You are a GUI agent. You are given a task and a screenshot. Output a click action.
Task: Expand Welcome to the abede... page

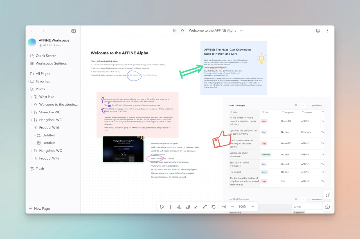point(31,104)
